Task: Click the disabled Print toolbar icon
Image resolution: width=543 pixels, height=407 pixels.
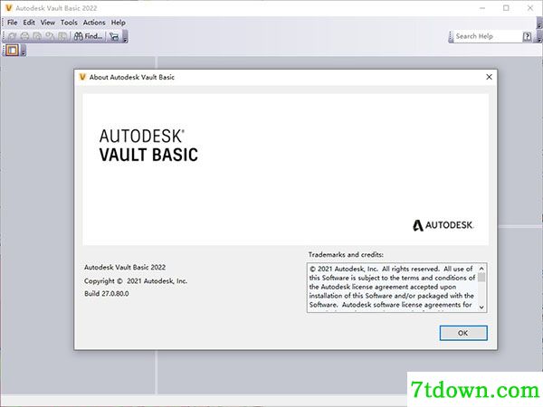Action: (24, 36)
